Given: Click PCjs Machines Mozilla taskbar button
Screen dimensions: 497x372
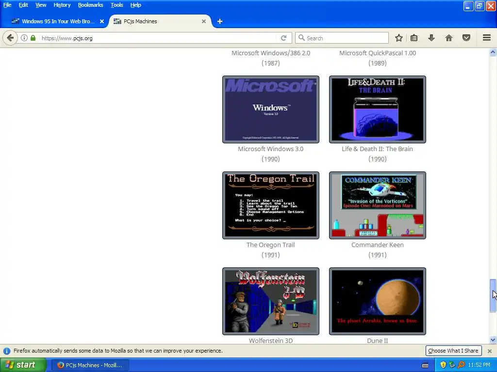Looking at the screenshot, I should click(x=90, y=365).
